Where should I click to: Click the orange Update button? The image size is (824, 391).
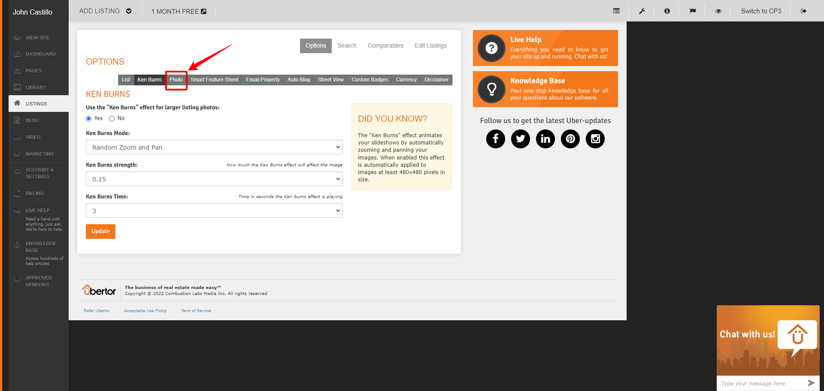pos(100,232)
